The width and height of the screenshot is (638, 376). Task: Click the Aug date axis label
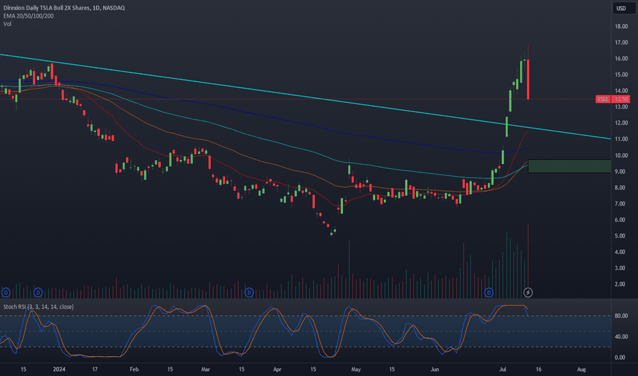(581, 369)
